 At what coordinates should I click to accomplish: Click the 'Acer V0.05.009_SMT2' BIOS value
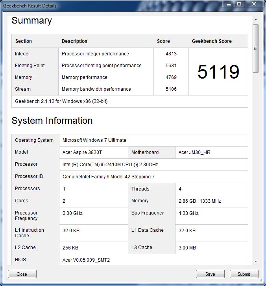[x=86, y=260]
